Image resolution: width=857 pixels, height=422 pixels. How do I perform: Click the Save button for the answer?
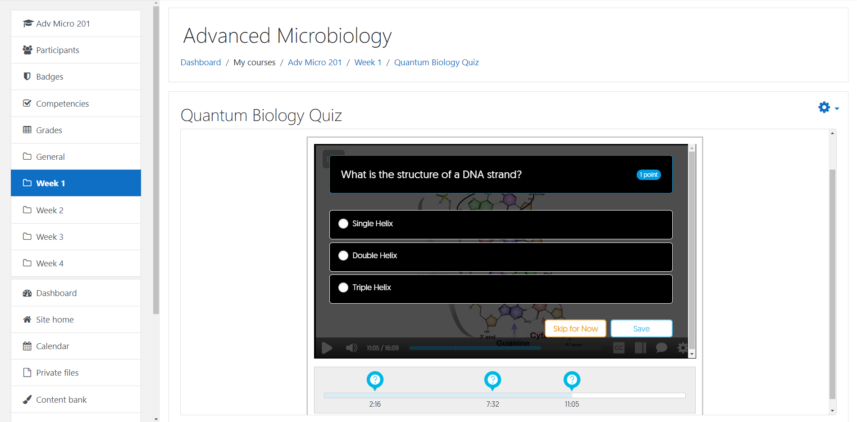click(x=641, y=328)
